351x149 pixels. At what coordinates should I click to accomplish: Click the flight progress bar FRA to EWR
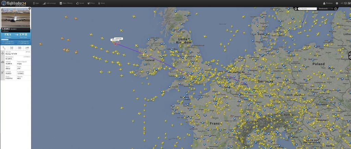point(16,40)
